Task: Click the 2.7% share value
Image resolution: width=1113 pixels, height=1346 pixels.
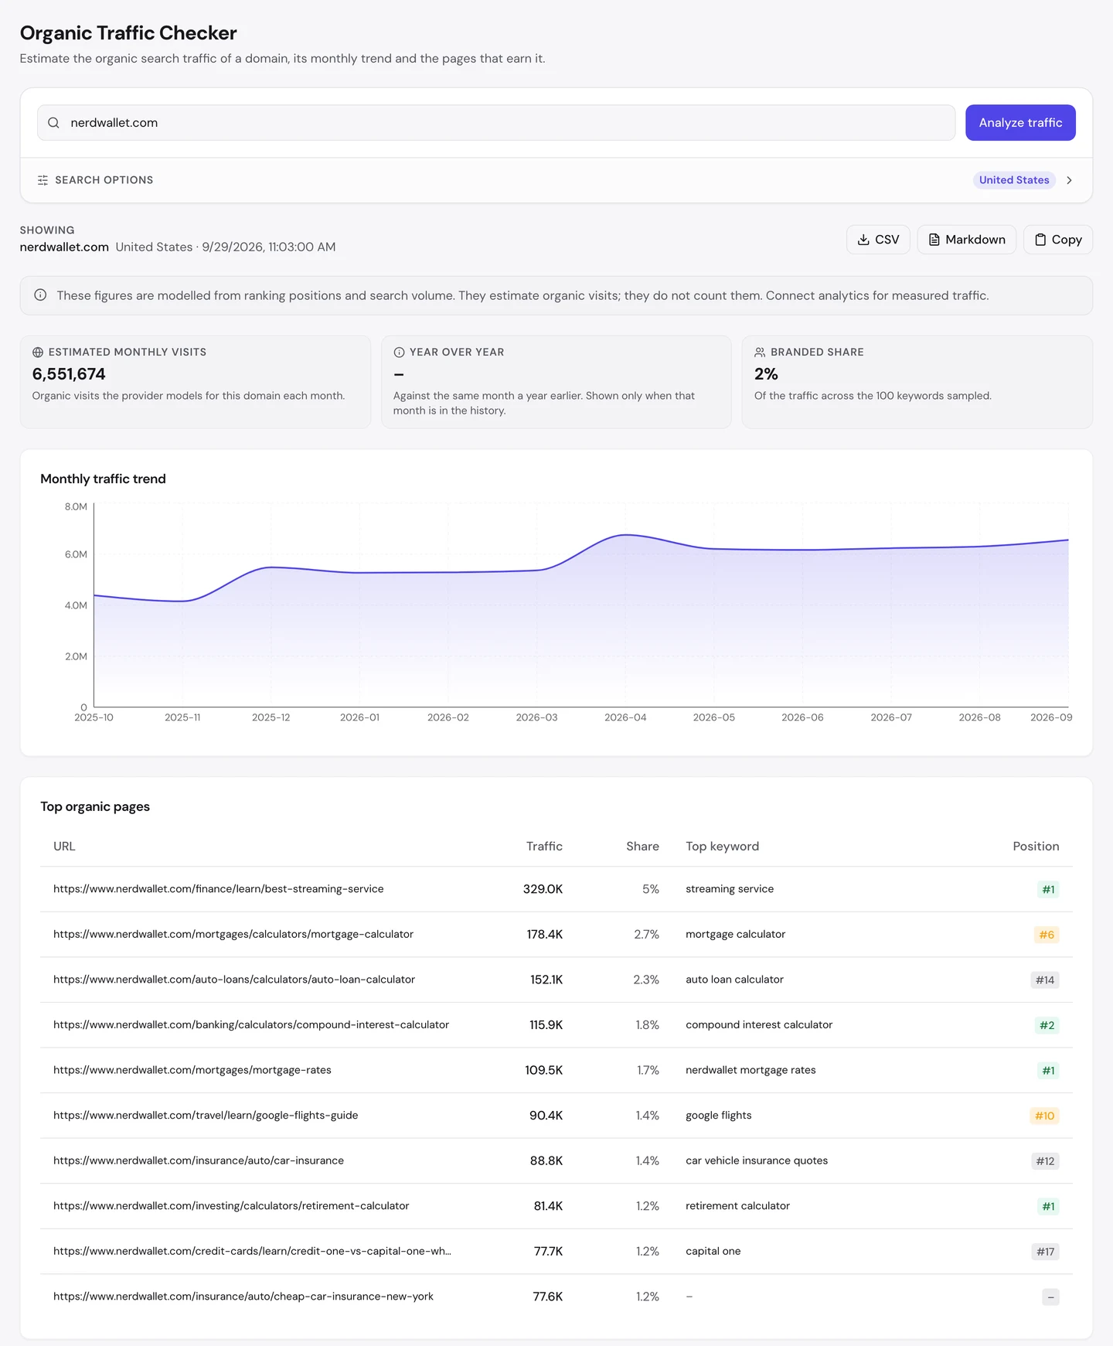Action: point(646,935)
